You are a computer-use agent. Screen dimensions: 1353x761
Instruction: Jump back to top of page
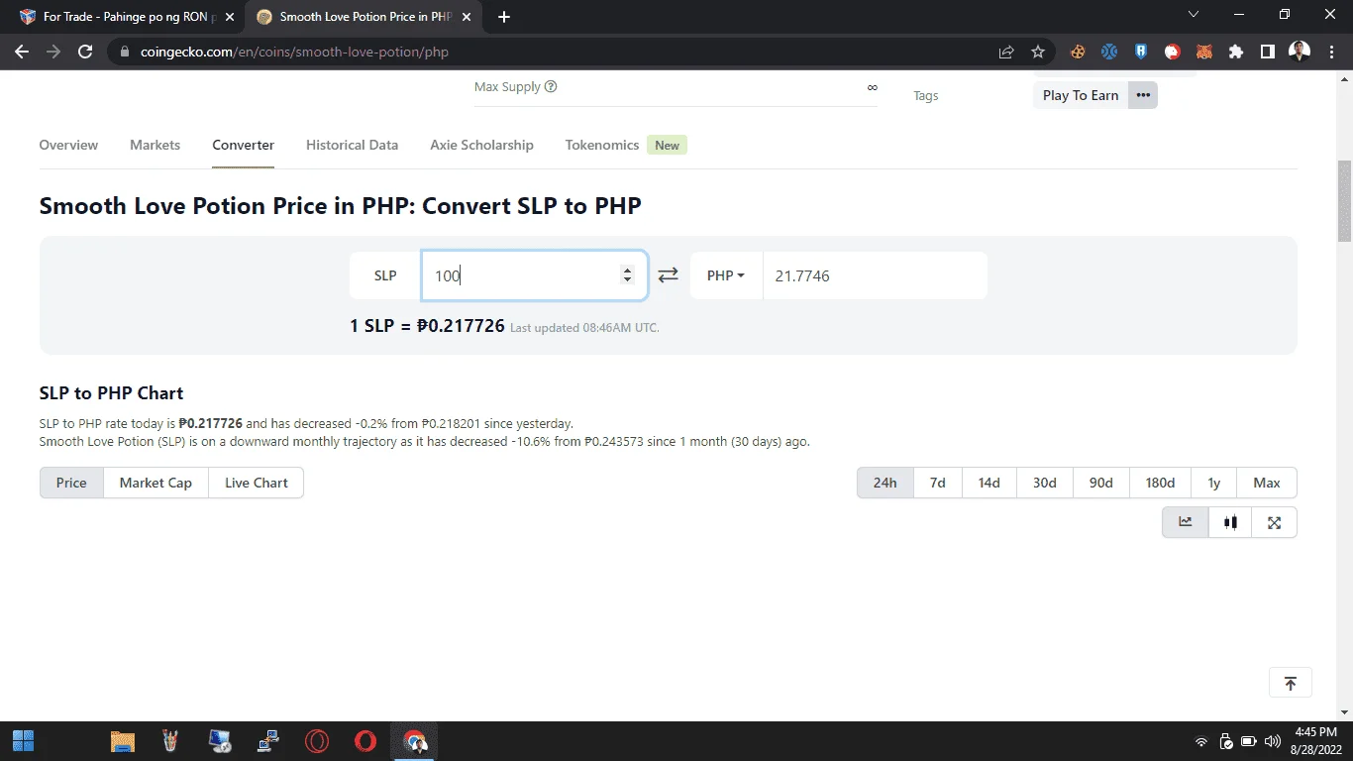[1291, 684]
